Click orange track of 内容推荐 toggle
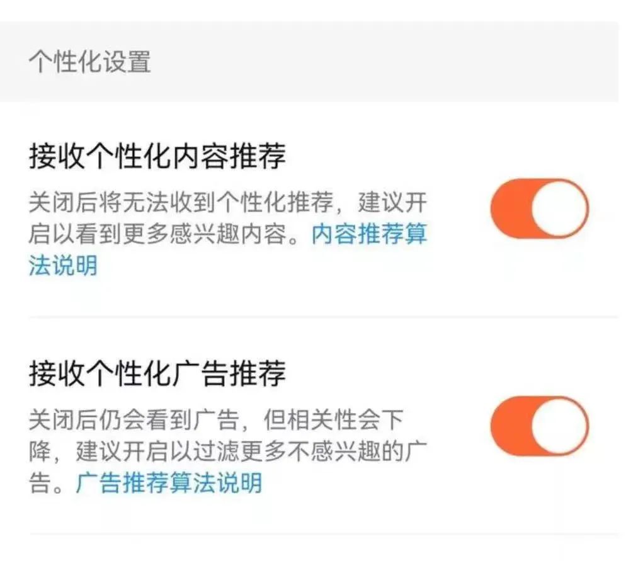638x561 pixels. [x=508, y=208]
